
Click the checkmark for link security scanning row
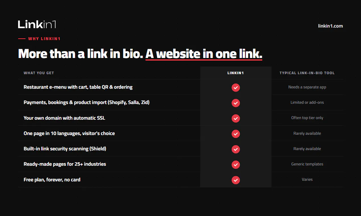pos(236,149)
